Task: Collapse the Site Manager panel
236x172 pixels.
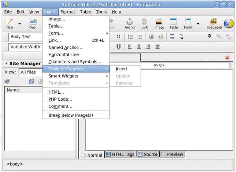Action: (x=6, y=64)
